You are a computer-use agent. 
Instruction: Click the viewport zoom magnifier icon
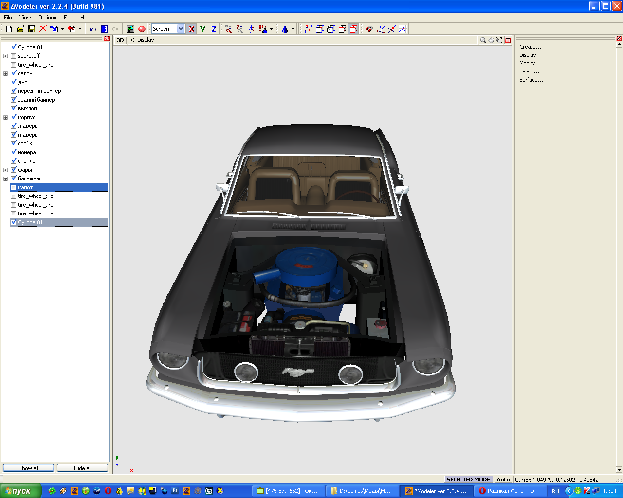pos(483,40)
